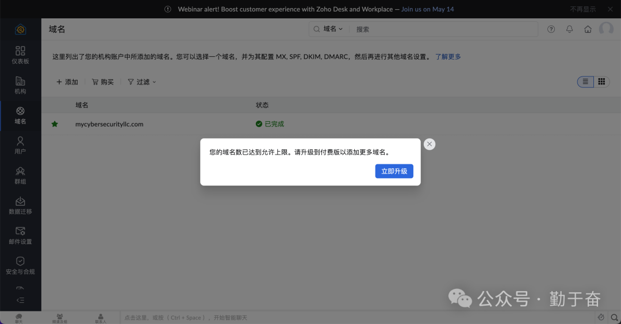
Task: Collapse the left sidebar menu
Action: 20,300
